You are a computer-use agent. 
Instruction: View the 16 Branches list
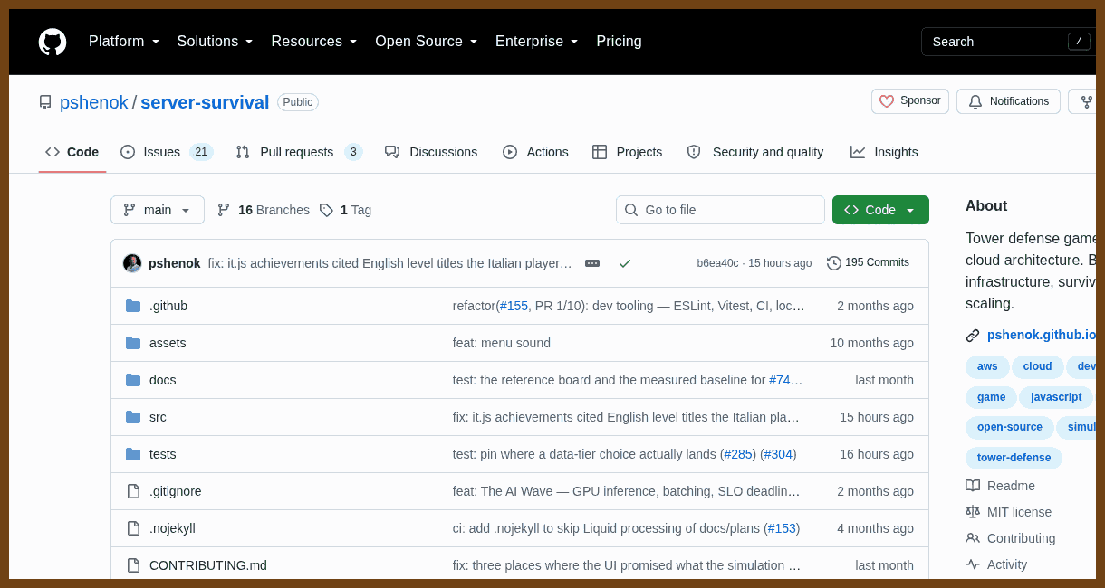click(x=264, y=210)
